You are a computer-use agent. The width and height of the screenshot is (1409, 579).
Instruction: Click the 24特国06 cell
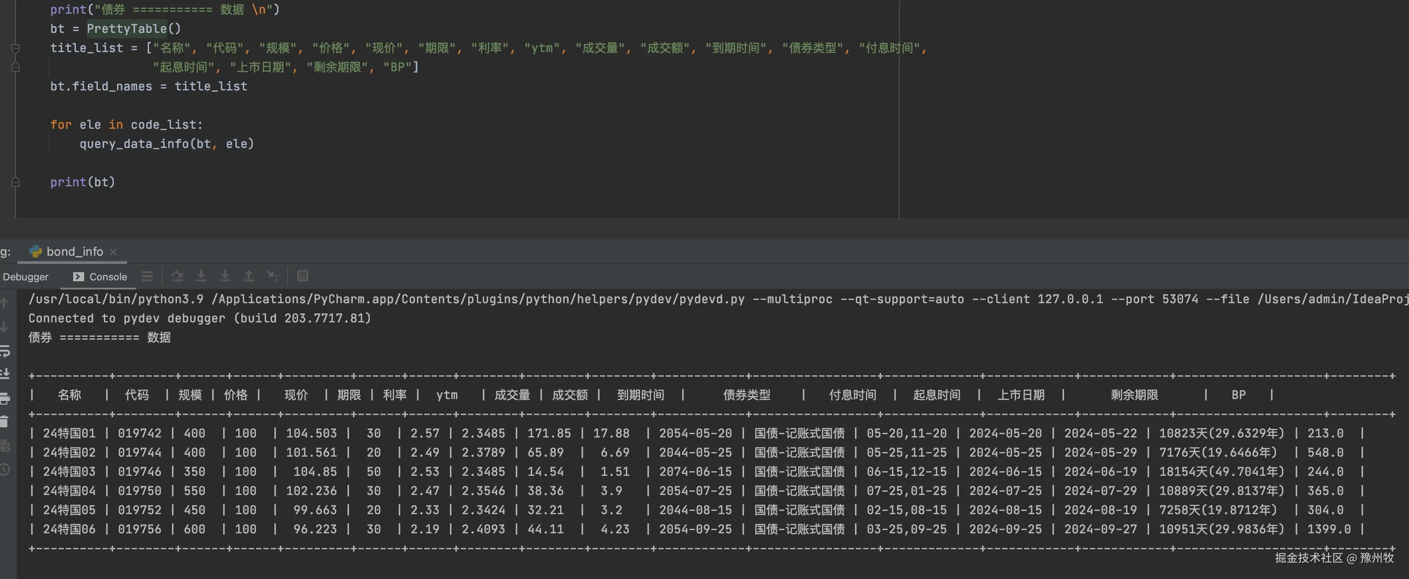[x=69, y=529]
